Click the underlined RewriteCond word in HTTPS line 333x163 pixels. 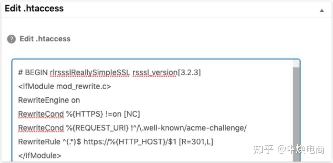click(41, 114)
